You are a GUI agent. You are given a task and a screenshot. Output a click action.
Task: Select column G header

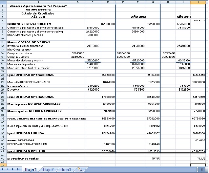coord(153,2)
